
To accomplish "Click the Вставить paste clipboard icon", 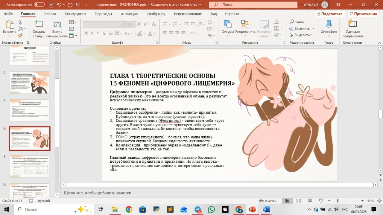I will [x=10, y=25].
